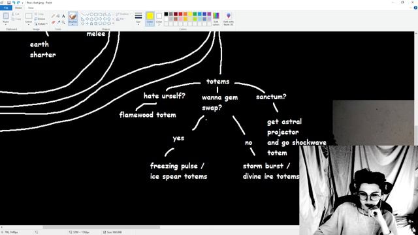Pick the purple palette color
Image resolution: width=418 pixels, height=235 pixels.
coord(209,14)
